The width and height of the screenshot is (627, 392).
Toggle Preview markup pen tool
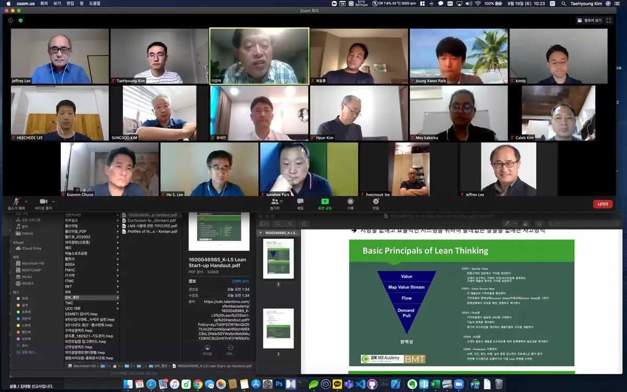[x=507, y=223]
